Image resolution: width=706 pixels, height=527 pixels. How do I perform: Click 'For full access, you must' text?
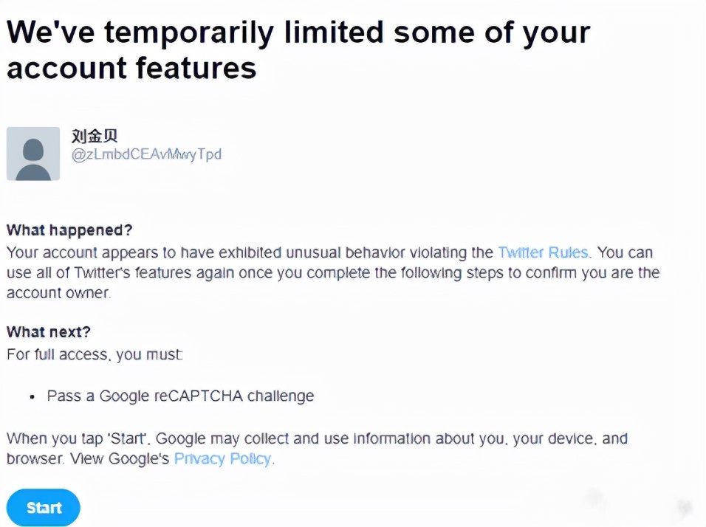[95, 354]
